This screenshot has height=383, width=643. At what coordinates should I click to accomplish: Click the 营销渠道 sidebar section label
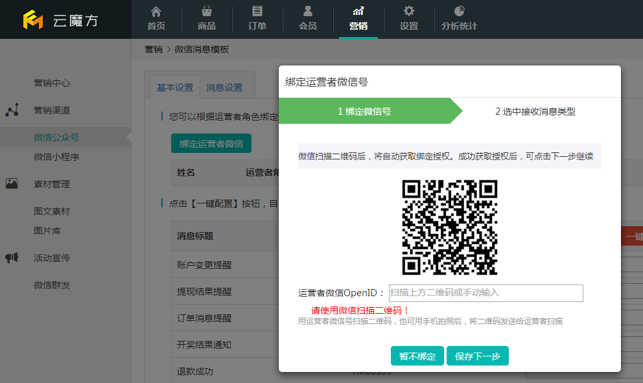click(x=52, y=110)
